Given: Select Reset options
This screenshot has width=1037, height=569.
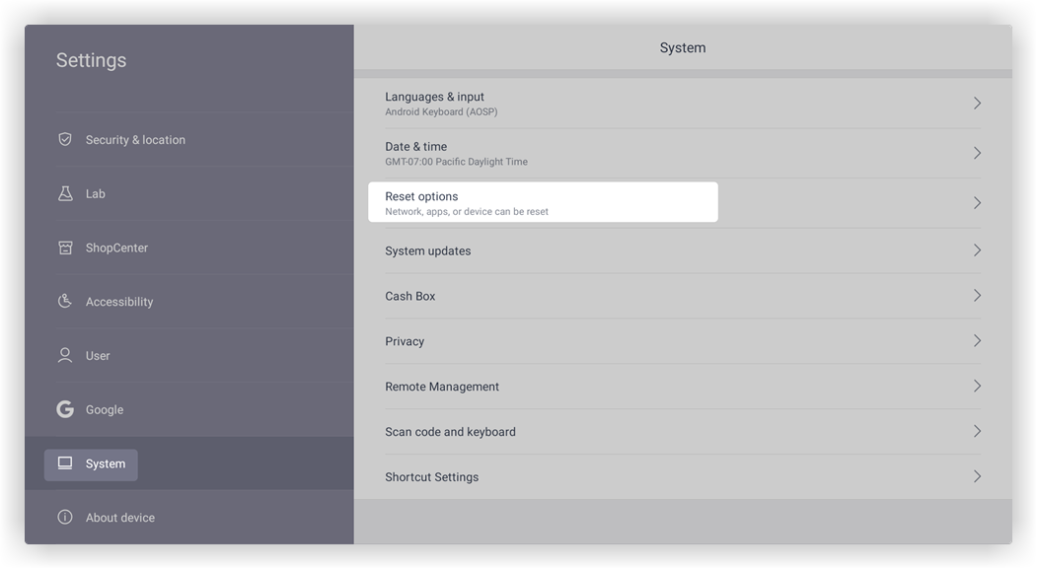Looking at the screenshot, I should pos(683,203).
